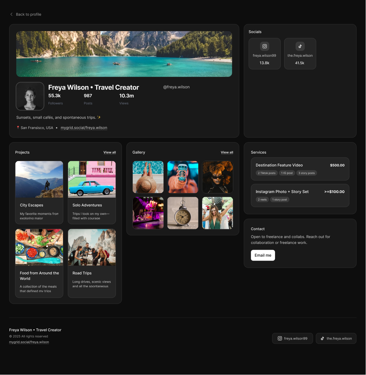Image resolution: width=366 pixels, height=375 pixels.
Task: Click the red location pin icon
Action: (18, 127)
